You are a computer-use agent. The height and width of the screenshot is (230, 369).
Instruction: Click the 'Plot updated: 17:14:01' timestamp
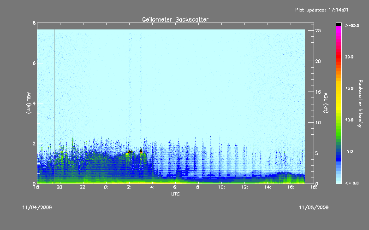tap(321, 10)
